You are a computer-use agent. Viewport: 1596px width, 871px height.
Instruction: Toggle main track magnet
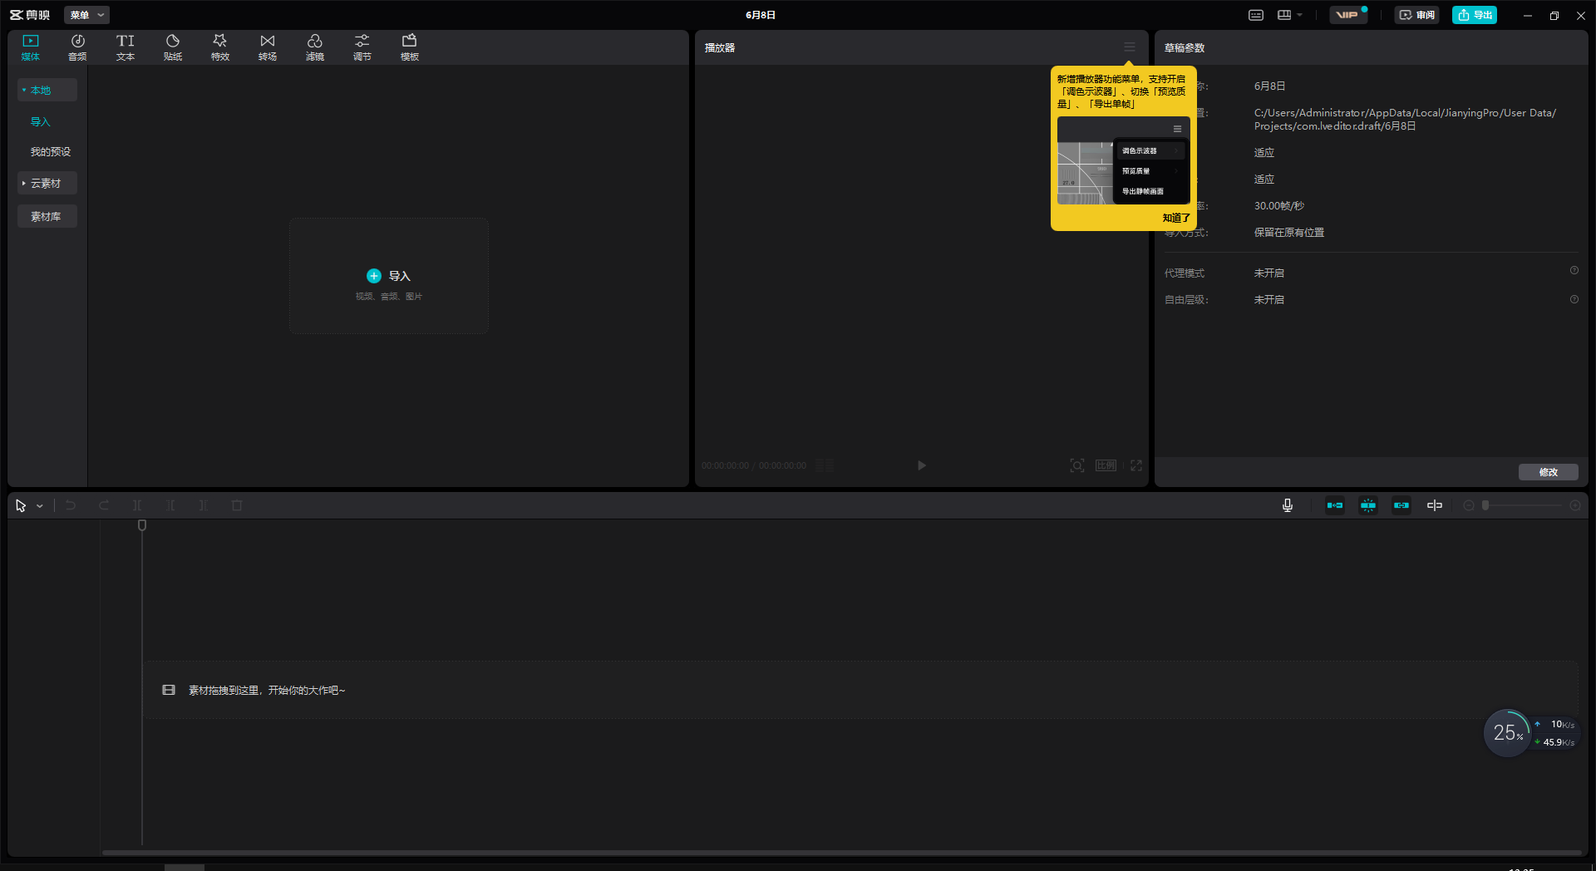pyautogui.click(x=1335, y=505)
